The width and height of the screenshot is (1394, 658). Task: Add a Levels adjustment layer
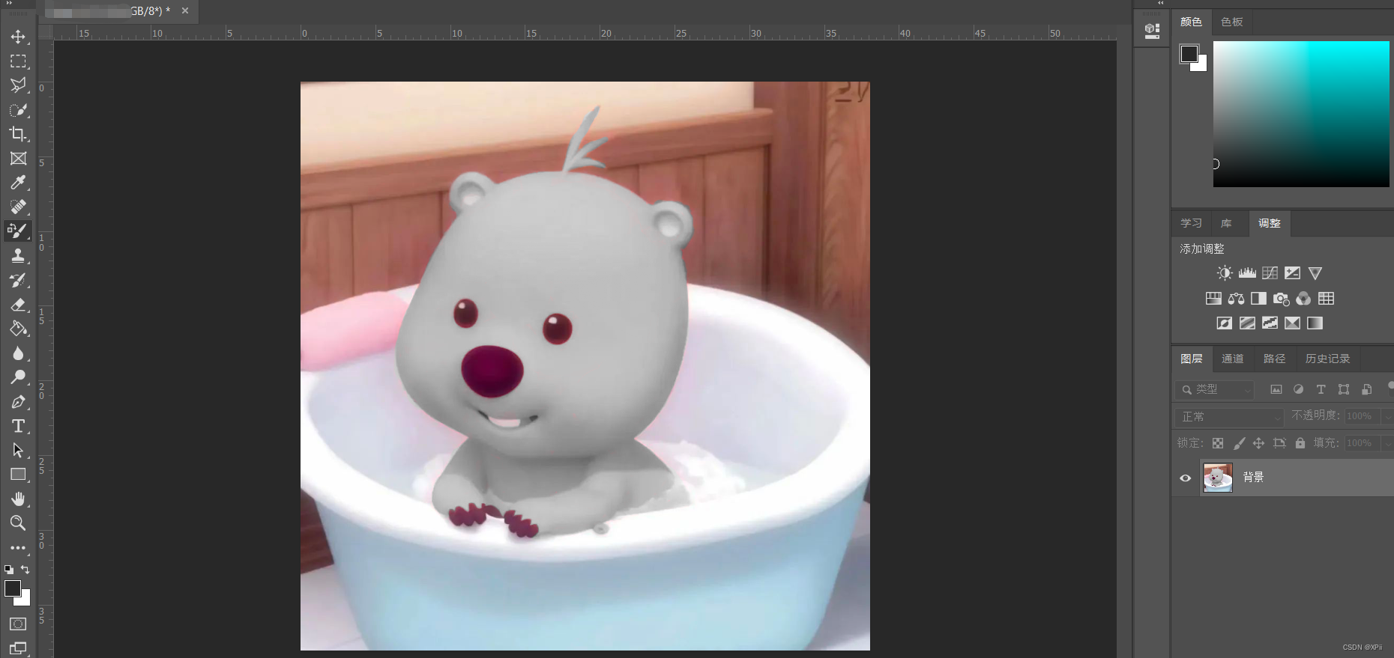tap(1247, 273)
